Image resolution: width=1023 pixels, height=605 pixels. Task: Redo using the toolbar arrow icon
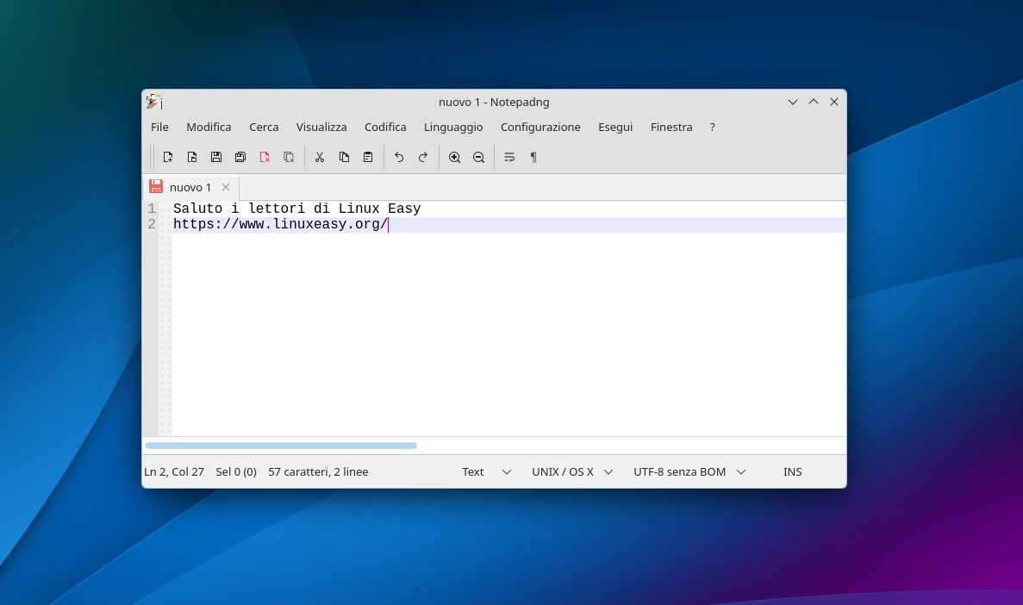coord(423,158)
